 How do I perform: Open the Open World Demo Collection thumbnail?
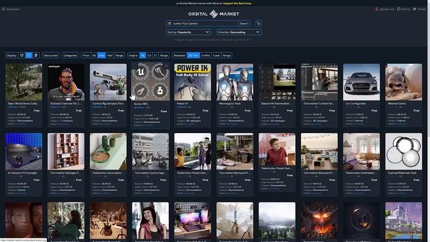coord(24,82)
